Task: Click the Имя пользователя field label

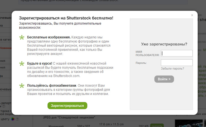Action: point(147,53)
